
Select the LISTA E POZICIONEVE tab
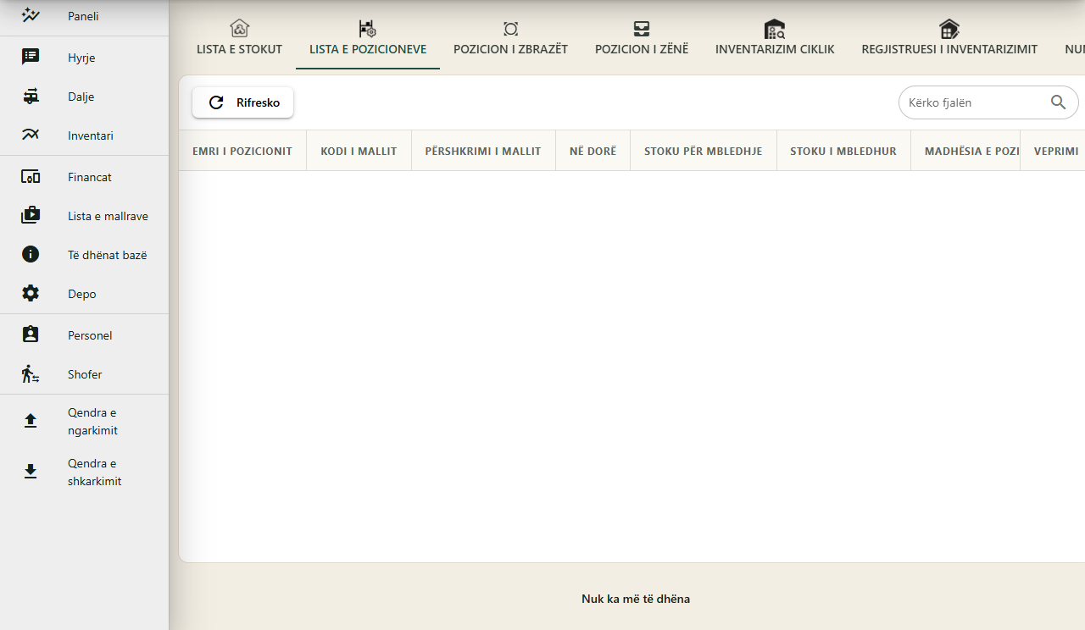[x=368, y=40]
